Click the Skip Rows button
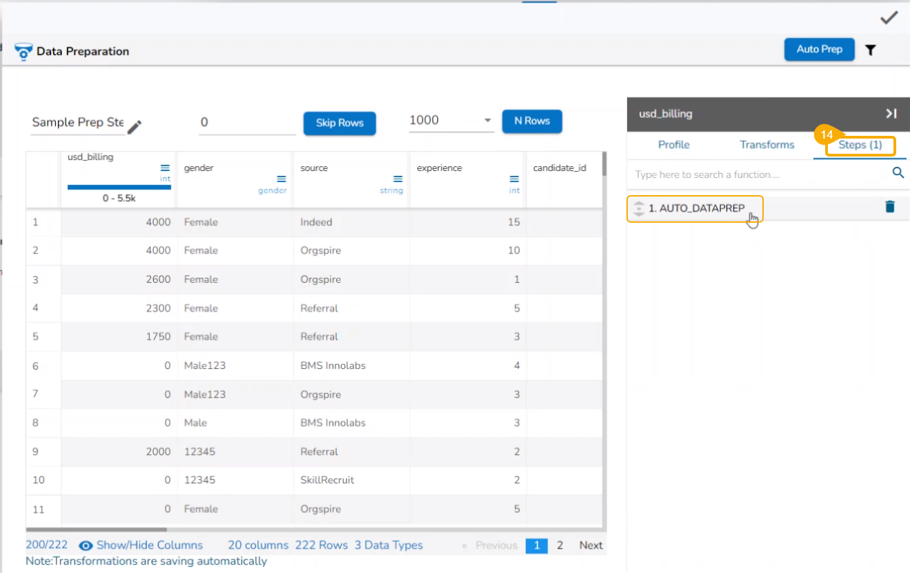 [339, 123]
